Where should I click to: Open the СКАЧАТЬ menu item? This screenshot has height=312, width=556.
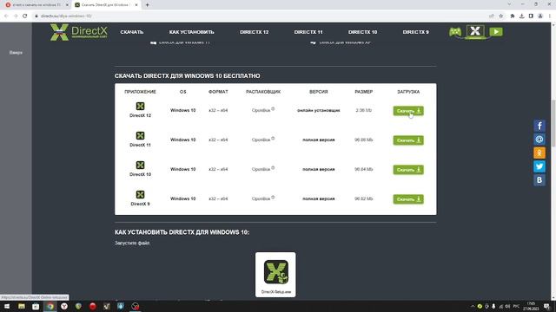[x=131, y=32]
